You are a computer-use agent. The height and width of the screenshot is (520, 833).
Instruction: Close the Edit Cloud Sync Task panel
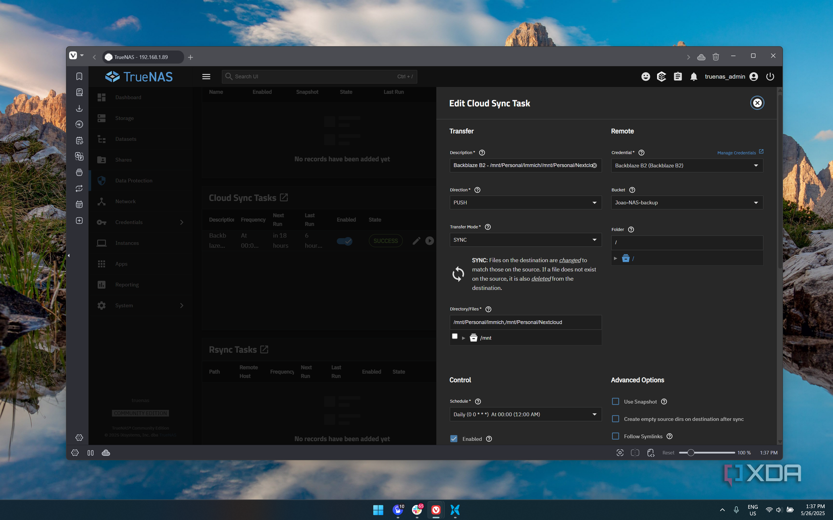point(757,103)
